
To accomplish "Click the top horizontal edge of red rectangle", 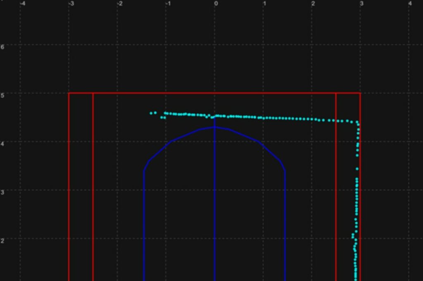I will click(x=214, y=93).
